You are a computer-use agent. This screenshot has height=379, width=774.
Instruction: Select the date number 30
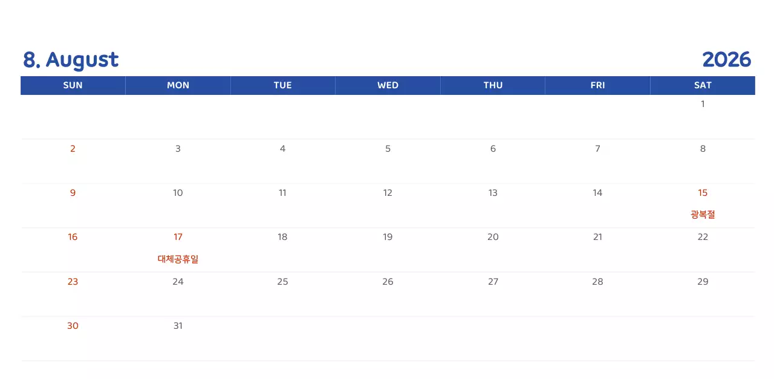(73, 326)
